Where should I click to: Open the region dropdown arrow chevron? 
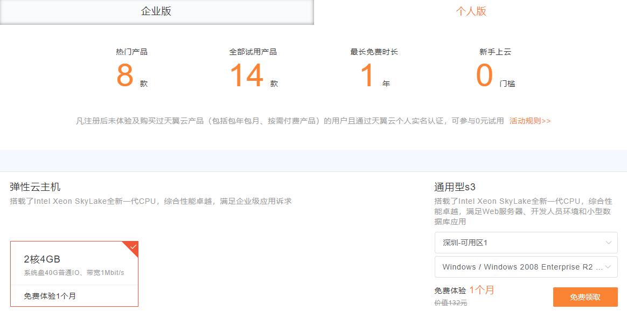pos(609,243)
